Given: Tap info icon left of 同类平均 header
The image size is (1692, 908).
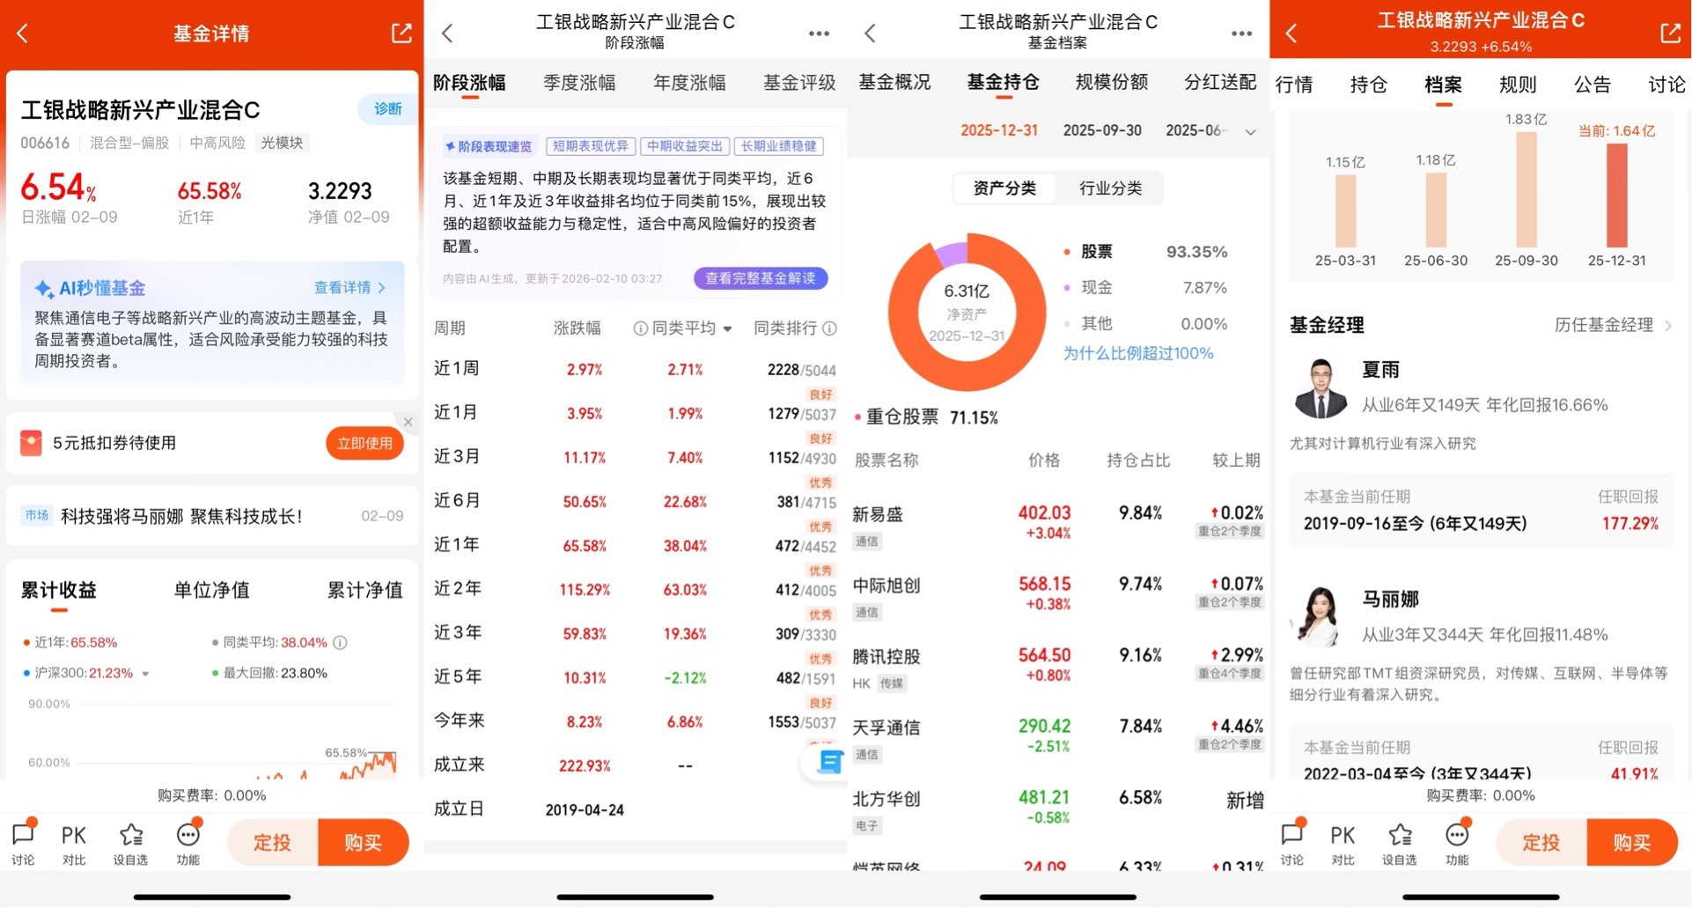Looking at the screenshot, I should coord(641,329).
